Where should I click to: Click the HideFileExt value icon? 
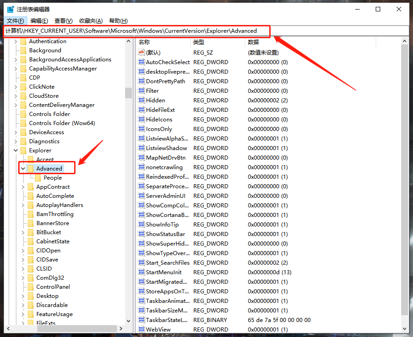[142, 110]
